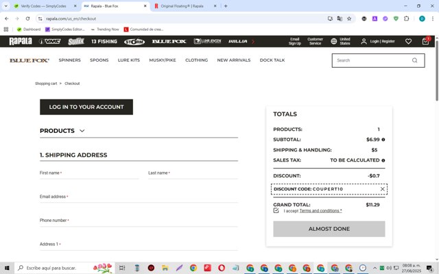Open the Storm brand logo
Screen dimensions: 439x274
134,42
